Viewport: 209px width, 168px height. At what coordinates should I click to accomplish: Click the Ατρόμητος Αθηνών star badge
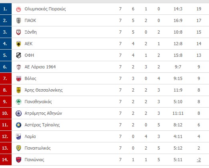point(18,114)
